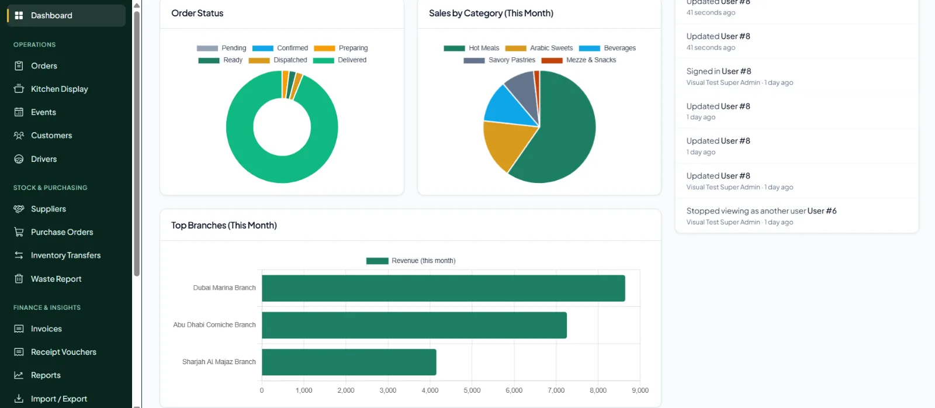Viewport: 935px width, 408px height.
Task: Click 'Top Branches (This Month)' heading
Action: point(224,226)
